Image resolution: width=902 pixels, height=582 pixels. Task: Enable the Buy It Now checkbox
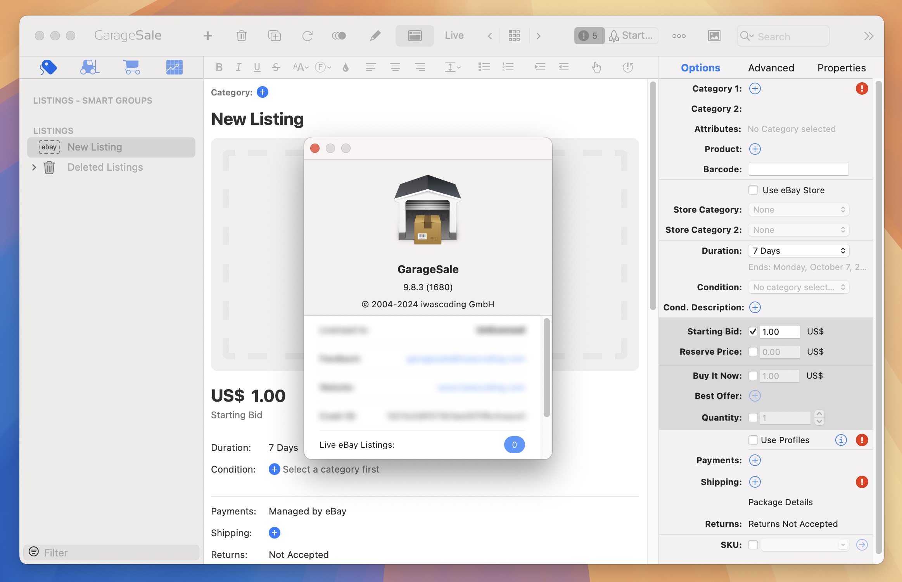(753, 376)
